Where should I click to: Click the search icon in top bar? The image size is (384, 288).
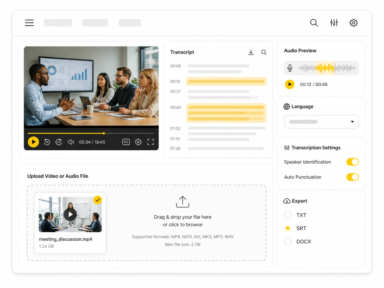[x=314, y=23]
